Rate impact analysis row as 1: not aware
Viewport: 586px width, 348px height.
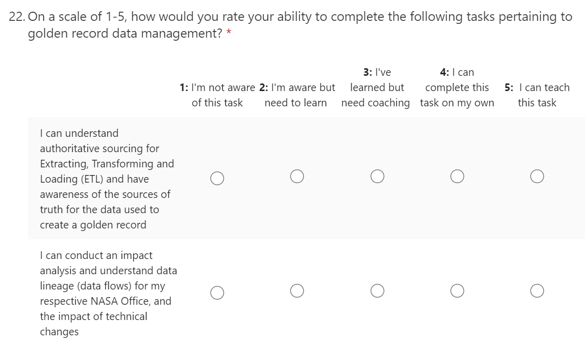point(217,292)
